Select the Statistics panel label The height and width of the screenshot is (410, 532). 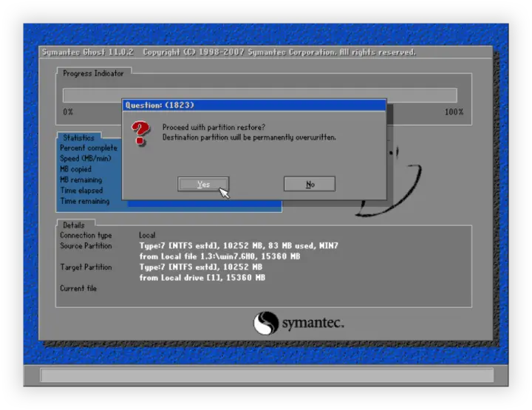[78, 137]
